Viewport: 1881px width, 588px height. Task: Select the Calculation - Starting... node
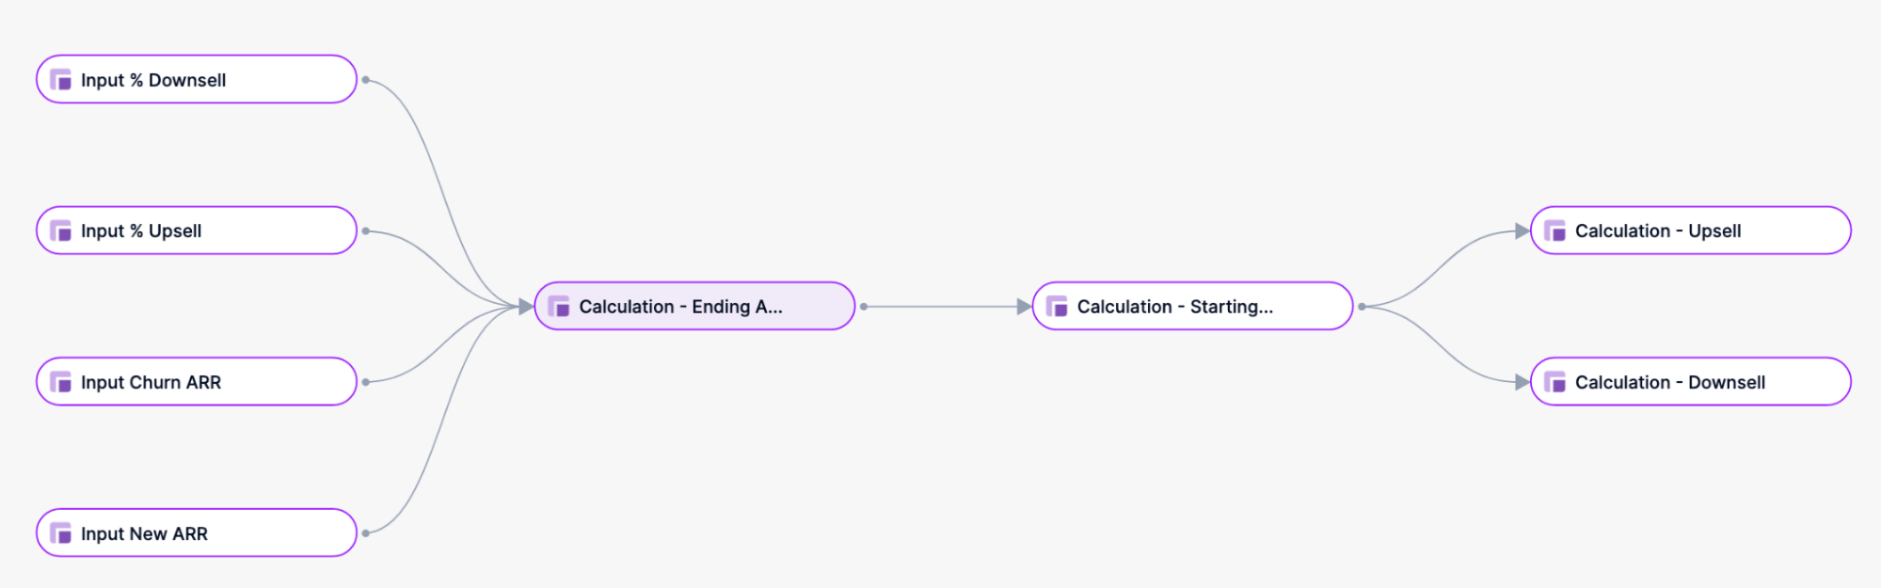pyautogui.click(x=1192, y=307)
